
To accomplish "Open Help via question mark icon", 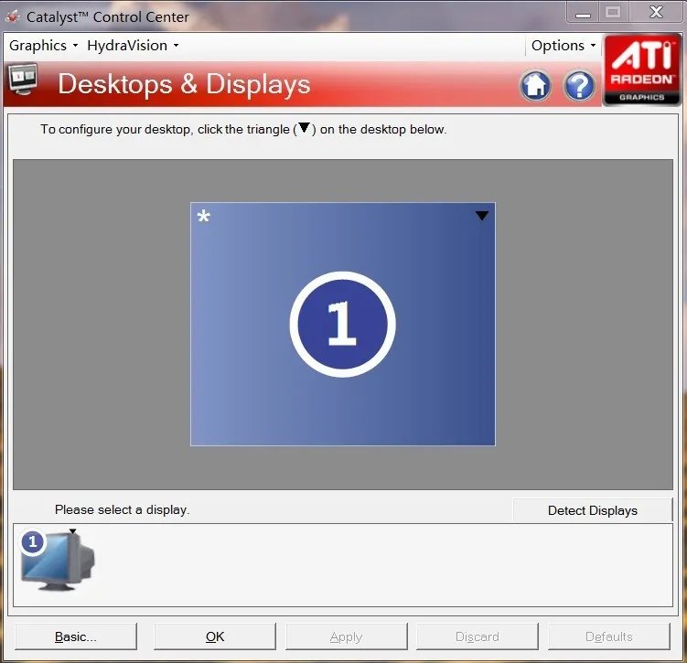I will pyautogui.click(x=579, y=85).
